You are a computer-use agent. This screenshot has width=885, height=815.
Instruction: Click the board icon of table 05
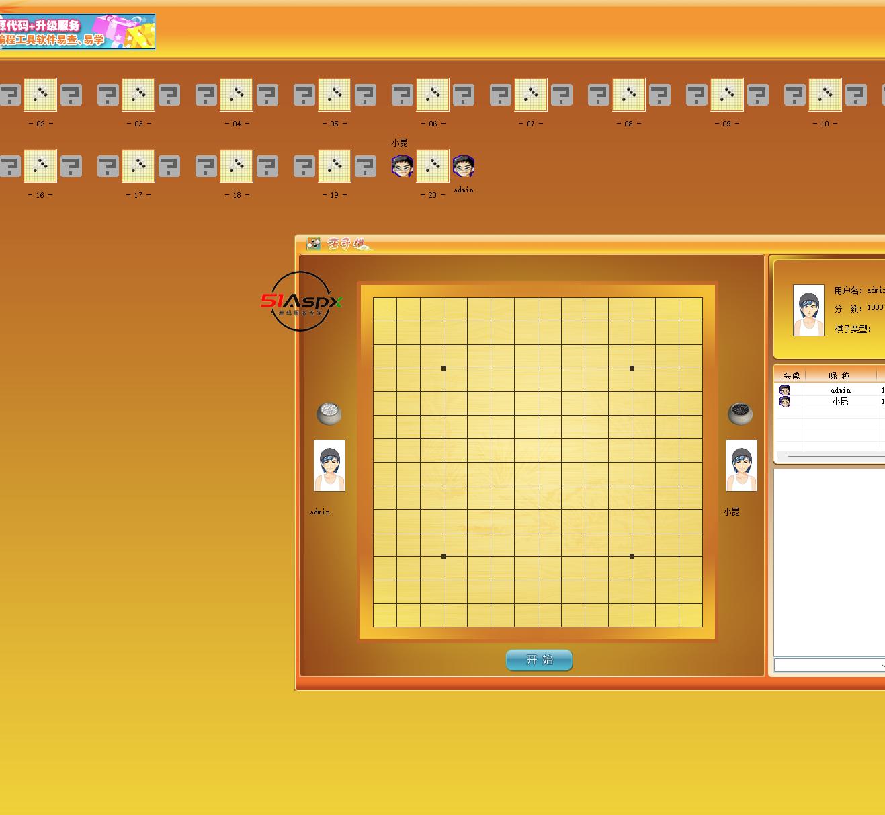pyautogui.click(x=335, y=95)
